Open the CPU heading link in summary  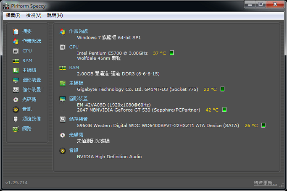click(74, 47)
